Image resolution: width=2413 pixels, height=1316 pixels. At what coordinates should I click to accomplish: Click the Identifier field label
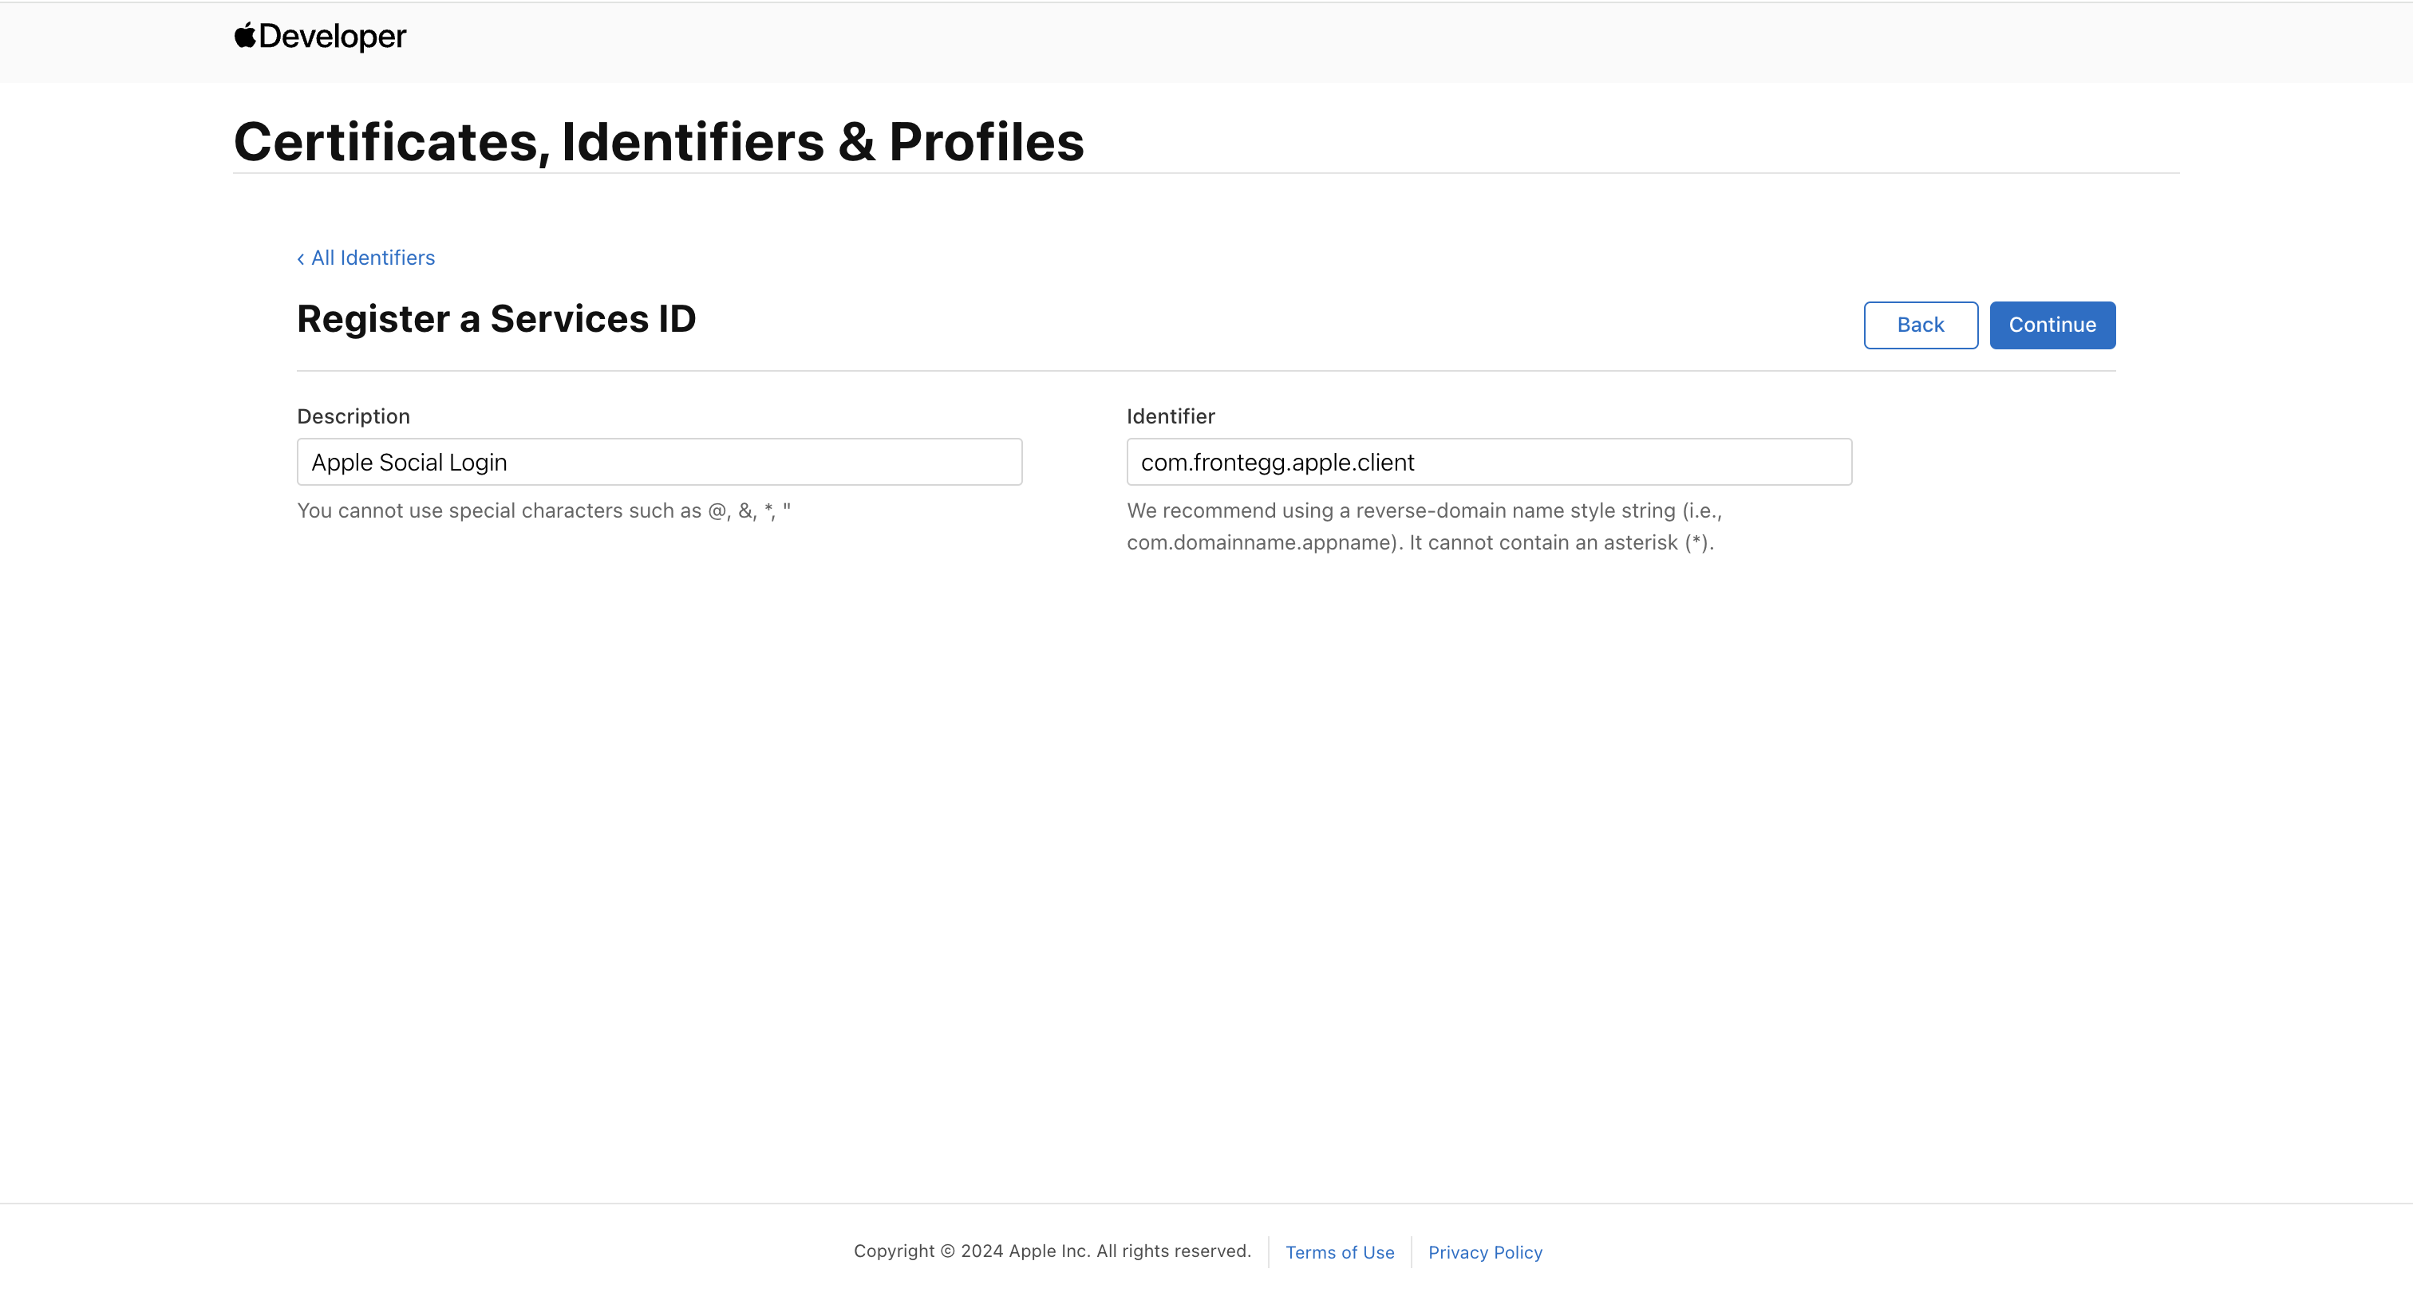tap(1170, 416)
